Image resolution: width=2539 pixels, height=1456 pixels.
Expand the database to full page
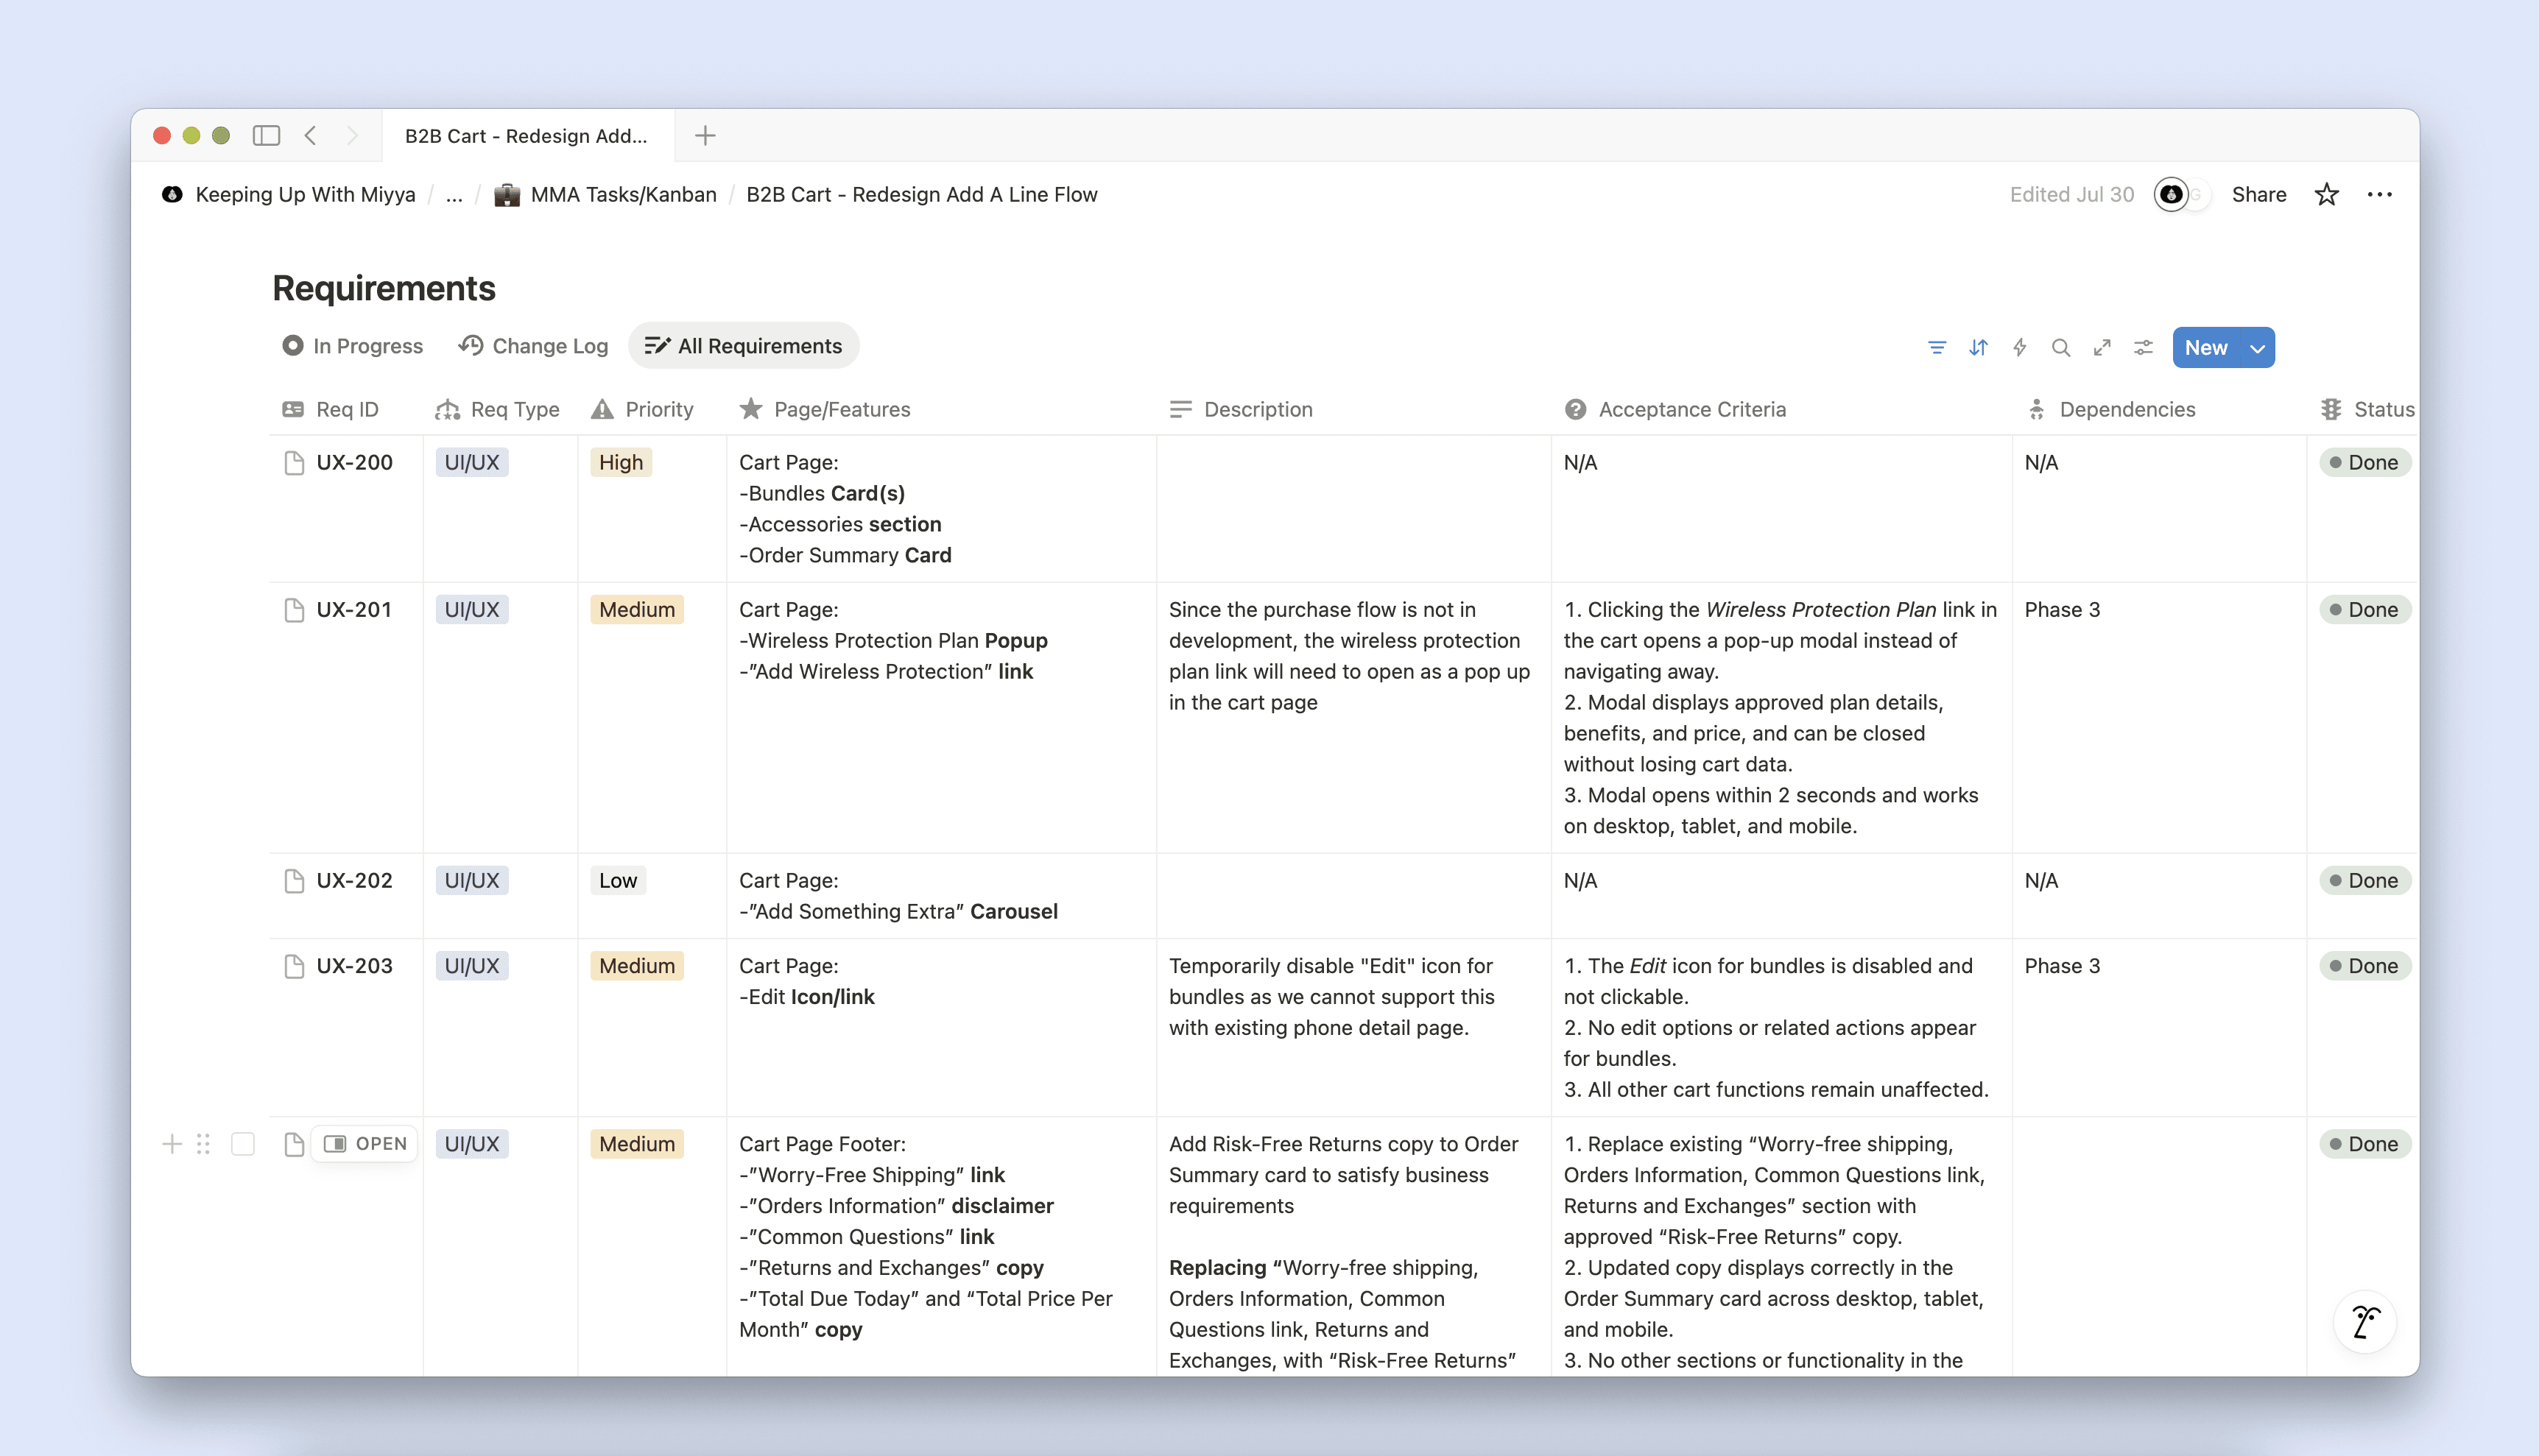pyautogui.click(x=2102, y=347)
